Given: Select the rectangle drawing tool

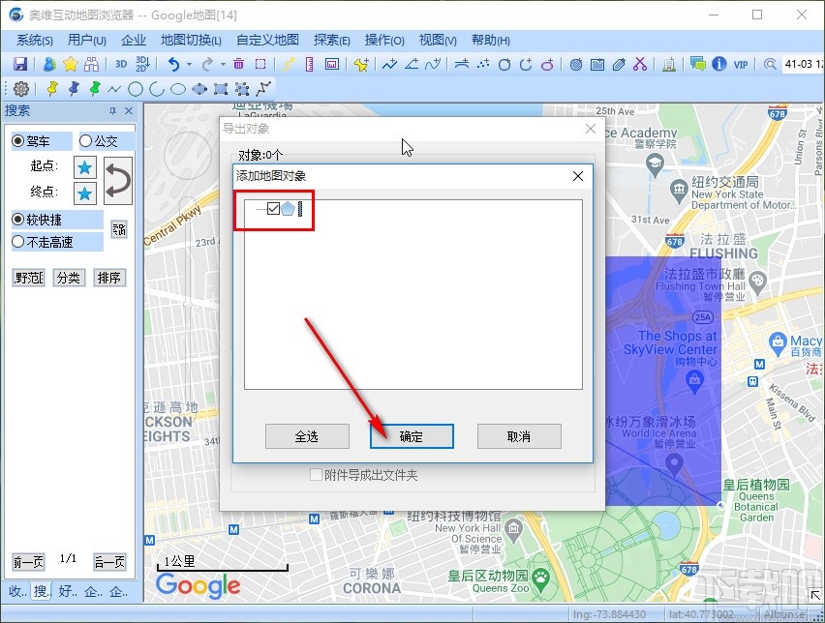Looking at the screenshot, I should click(220, 87).
